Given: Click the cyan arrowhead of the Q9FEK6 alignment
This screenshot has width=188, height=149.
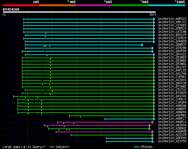Looking at the screenshot, I should (153, 138).
